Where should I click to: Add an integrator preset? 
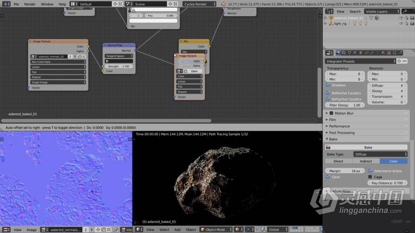(399, 61)
